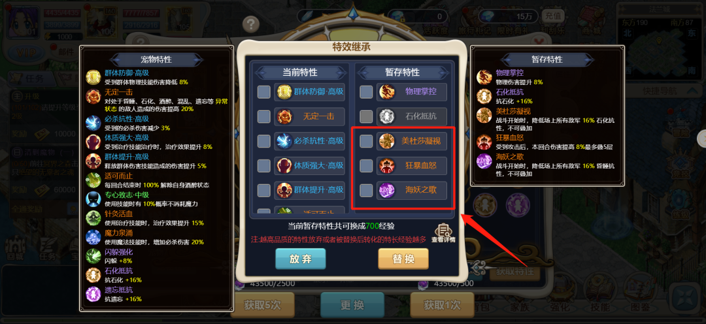
Task: Click the 查看详情 details icon
Action: [x=443, y=233]
